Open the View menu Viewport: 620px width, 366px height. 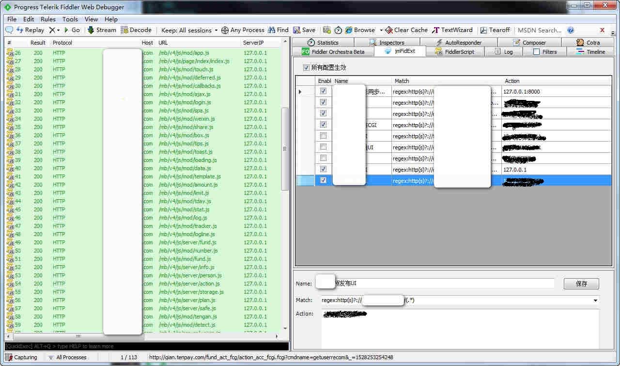91,19
